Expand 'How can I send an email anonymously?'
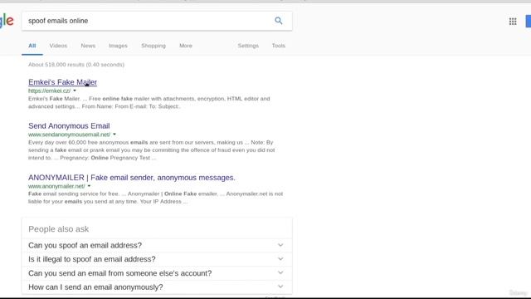The height and width of the screenshot is (299, 531). coord(157,287)
